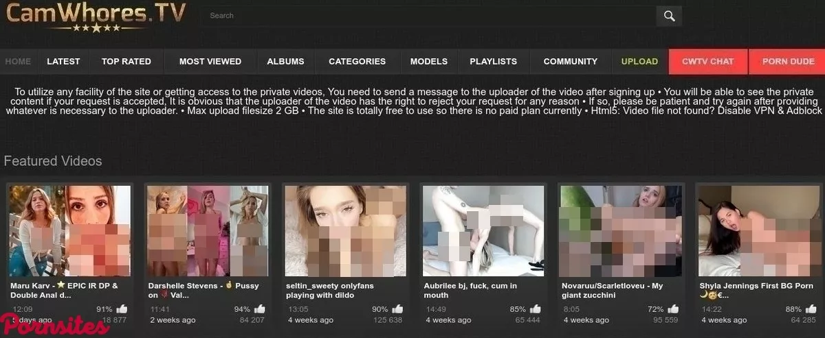Click the site logo in the header
Screen dimensions: 825x338
pos(96,16)
